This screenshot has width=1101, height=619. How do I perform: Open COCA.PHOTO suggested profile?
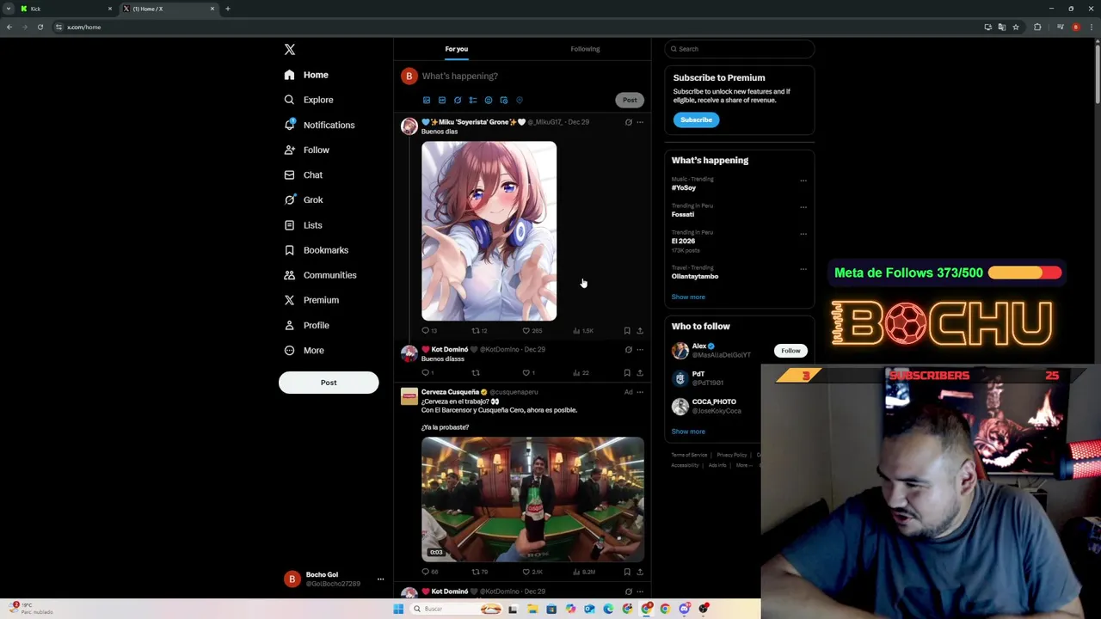tap(713, 401)
